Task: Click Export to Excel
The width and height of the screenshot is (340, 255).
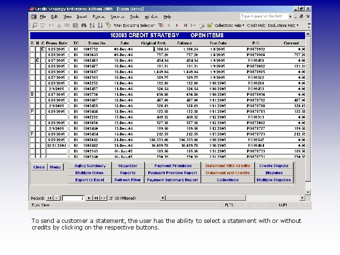Action: tap(90, 180)
